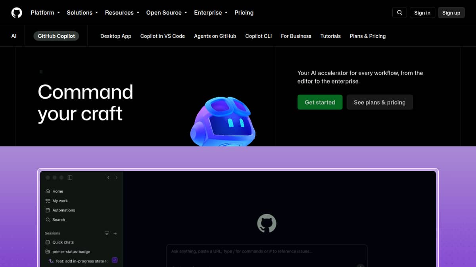Open the Agents on GitHub tab
Image resolution: width=476 pixels, height=267 pixels.
click(215, 36)
